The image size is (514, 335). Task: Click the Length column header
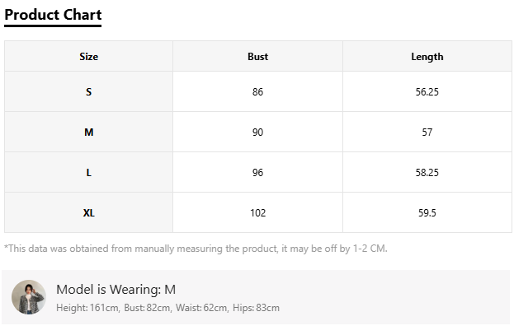[x=427, y=57]
